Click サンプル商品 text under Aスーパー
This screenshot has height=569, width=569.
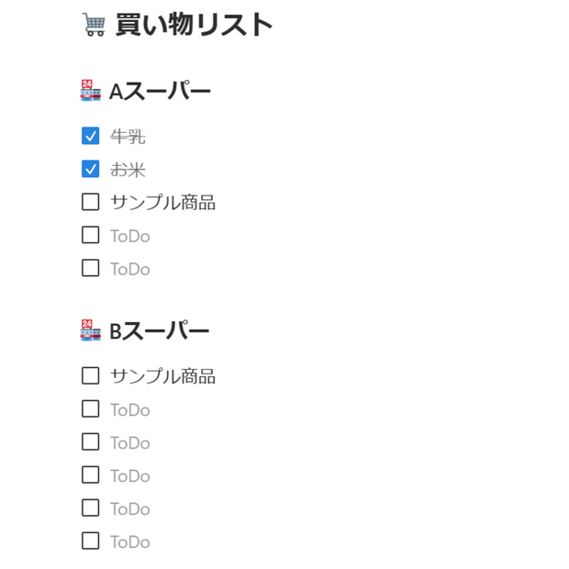coord(163,203)
